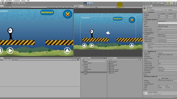
Task: Select the Font folder in Project
Action: (x=112, y=64)
